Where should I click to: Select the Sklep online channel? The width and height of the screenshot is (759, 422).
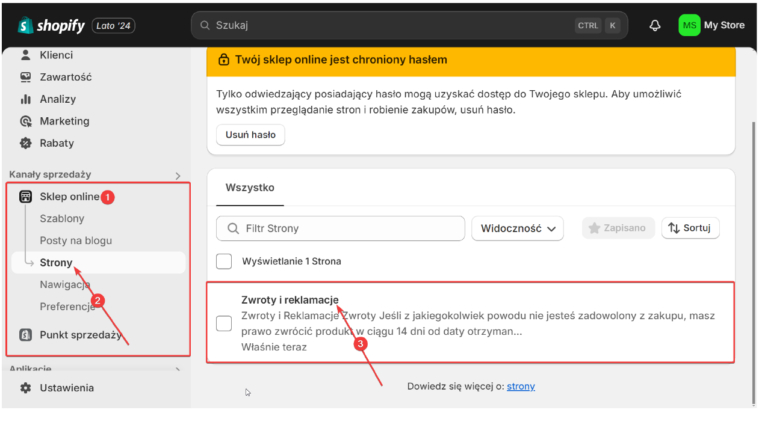69,197
